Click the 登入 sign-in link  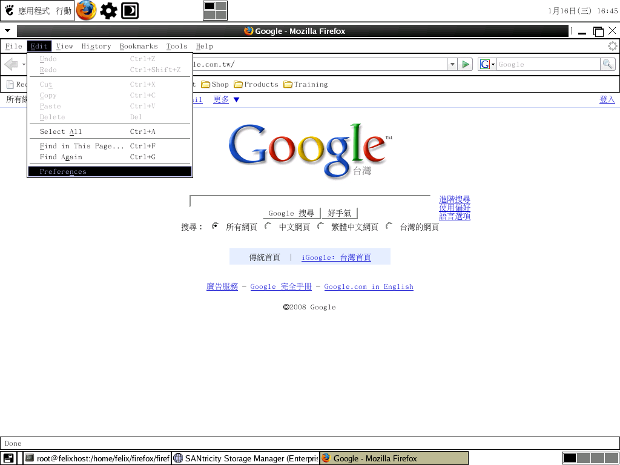coord(607,100)
